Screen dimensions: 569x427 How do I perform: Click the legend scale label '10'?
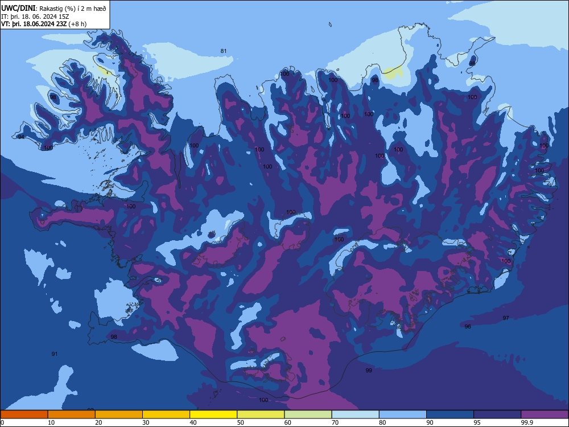51,422
